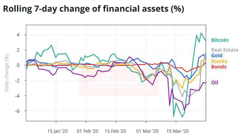Screen dimensions: 242x139
Task: Click the Gold legend label
Action: [x=217, y=55]
